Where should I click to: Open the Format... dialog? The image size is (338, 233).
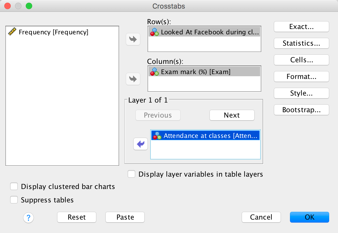pyautogui.click(x=301, y=77)
